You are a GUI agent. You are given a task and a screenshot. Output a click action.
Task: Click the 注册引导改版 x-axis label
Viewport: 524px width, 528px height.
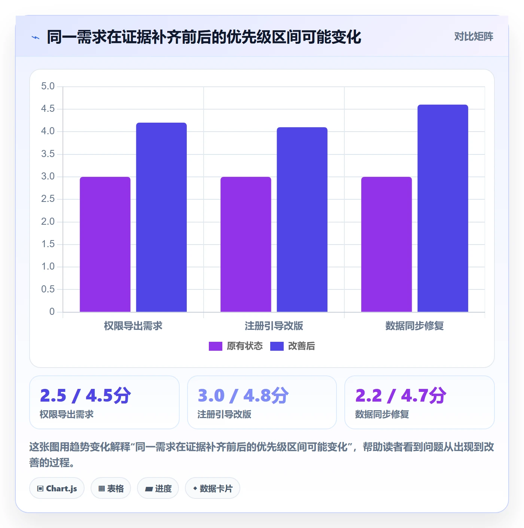[274, 326]
